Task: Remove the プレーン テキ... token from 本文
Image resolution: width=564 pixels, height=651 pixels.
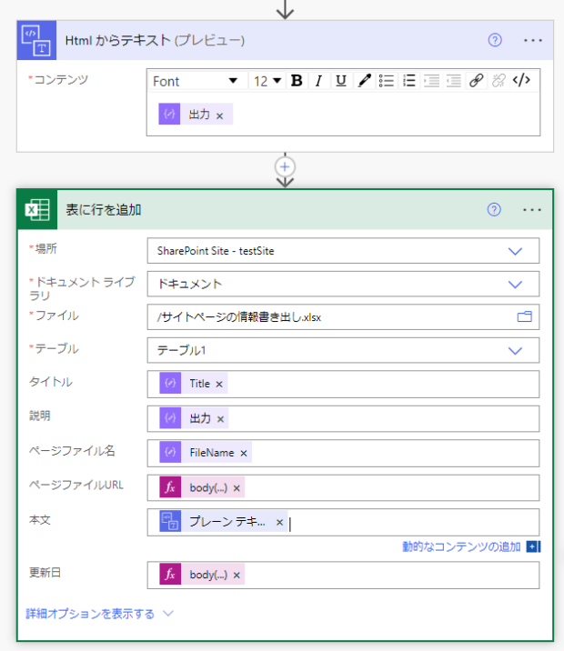Action: coord(279,522)
